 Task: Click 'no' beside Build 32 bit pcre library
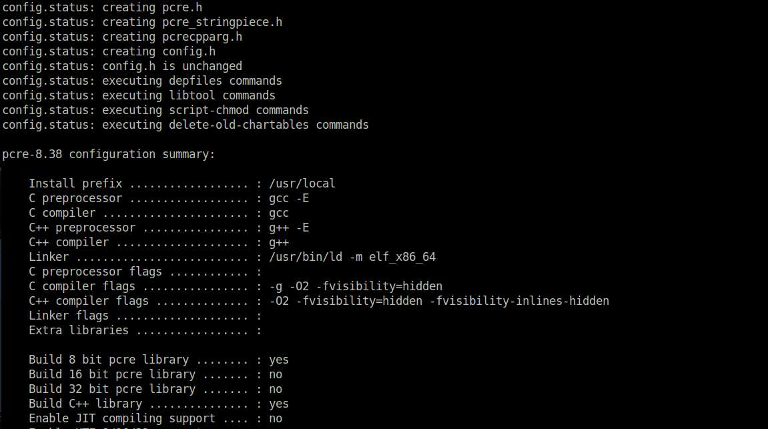pyautogui.click(x=276, y=390)
